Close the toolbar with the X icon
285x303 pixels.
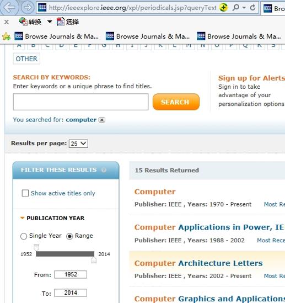[x=7, y=22]
